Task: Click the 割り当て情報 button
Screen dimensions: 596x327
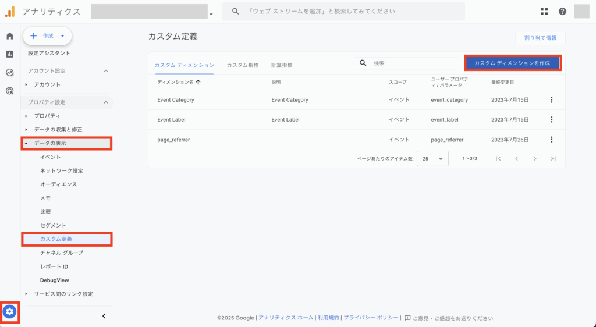Action: click(x=540, y=38)
